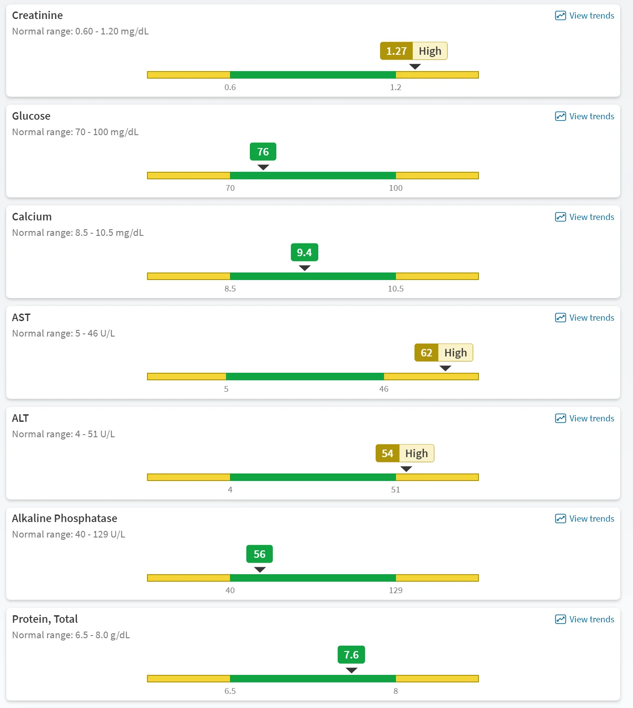Select the 1.27 High creatinine value badge
This screenshot has width=633, height=708.
coord(414,51)
